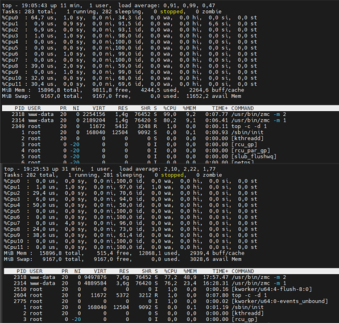
Task: Click the %MEM value 48,9
Action: pyautogui.click(x=190, y=277)
